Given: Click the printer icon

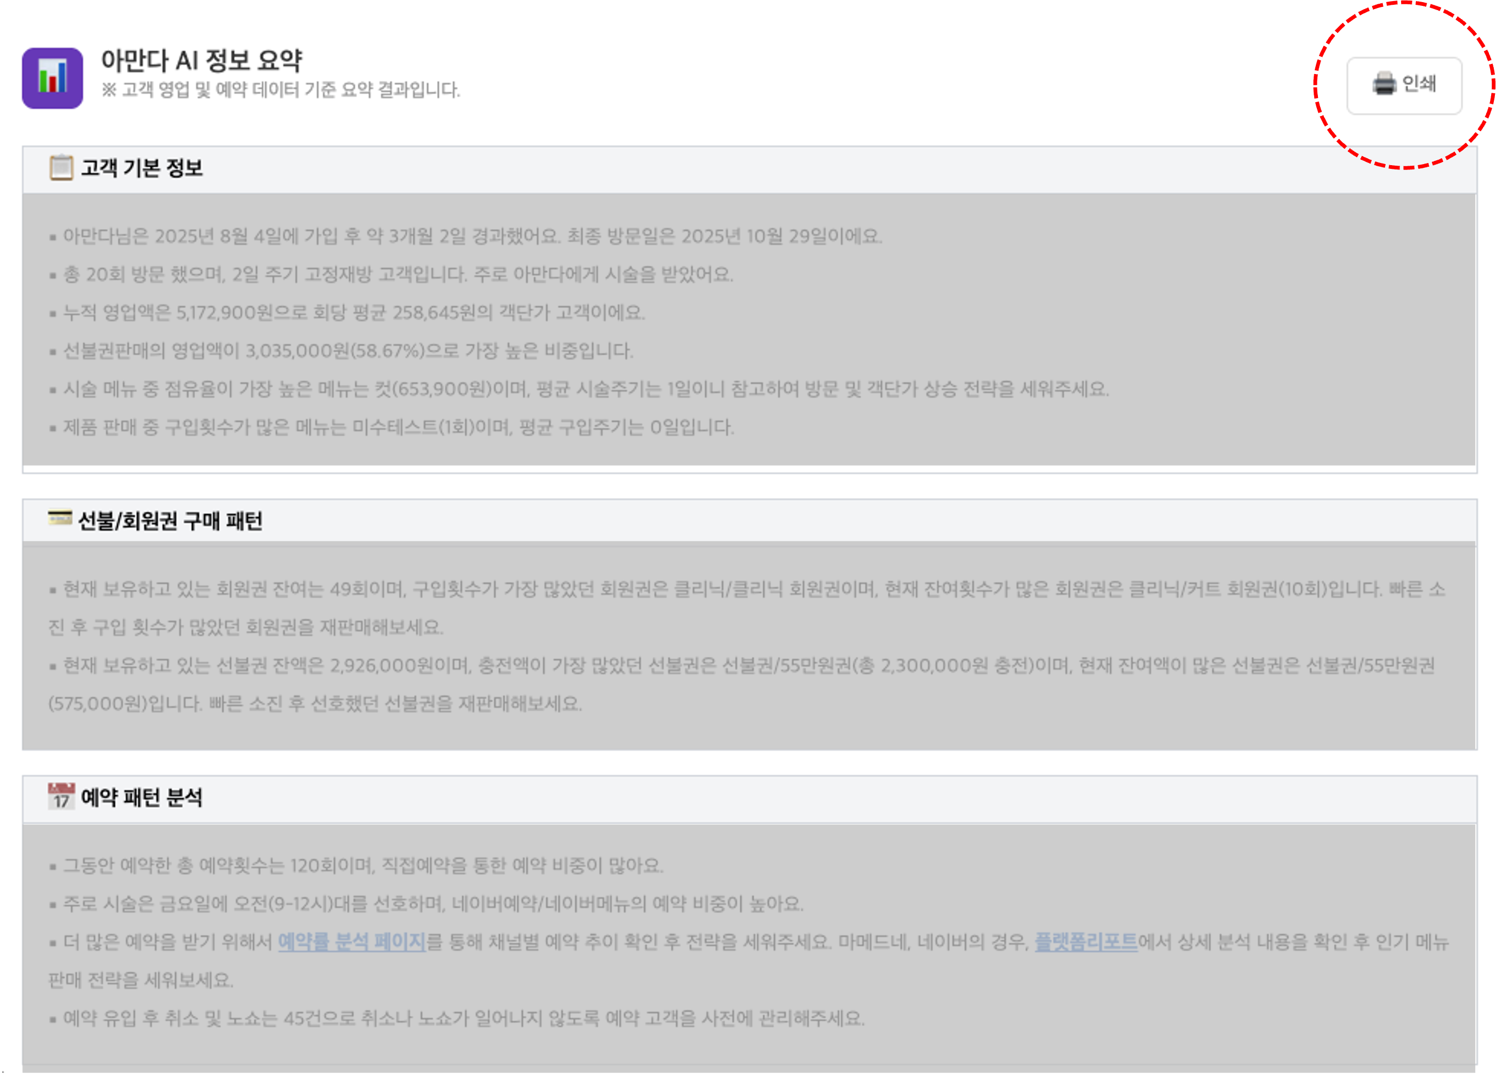Looking at the screenshot, I should [1384, 85].
